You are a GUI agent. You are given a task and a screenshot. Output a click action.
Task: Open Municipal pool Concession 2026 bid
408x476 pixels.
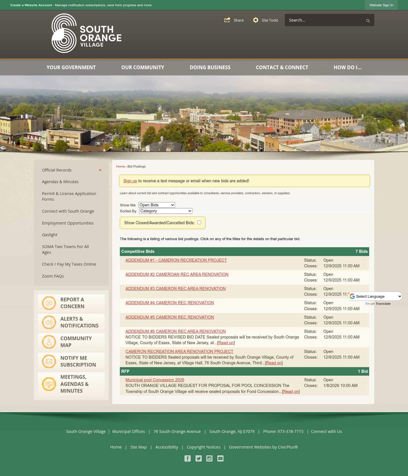(155, 380)
